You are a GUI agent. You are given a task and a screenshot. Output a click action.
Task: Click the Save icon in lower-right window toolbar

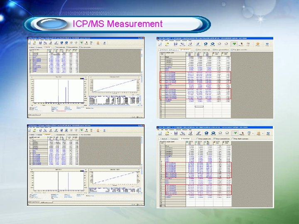[x=176, y=133]
